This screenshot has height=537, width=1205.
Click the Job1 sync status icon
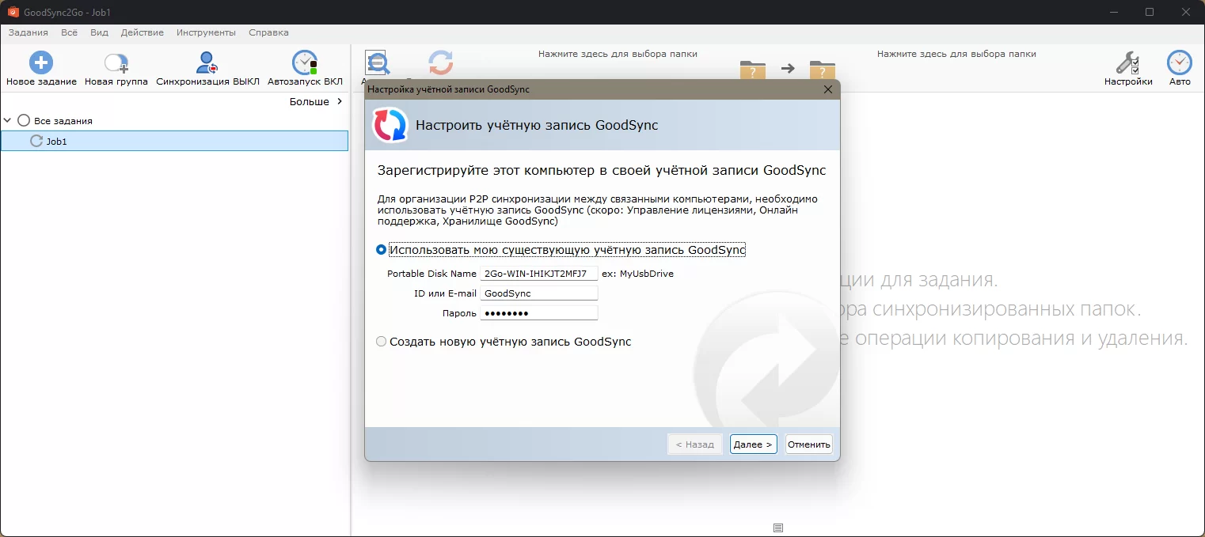(36, 141)
